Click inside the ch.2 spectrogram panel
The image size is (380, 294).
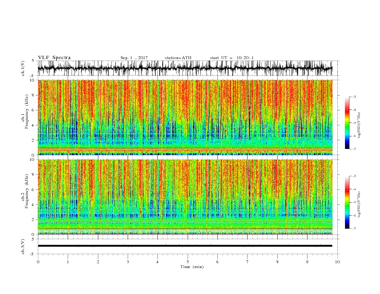click(185, 197)
